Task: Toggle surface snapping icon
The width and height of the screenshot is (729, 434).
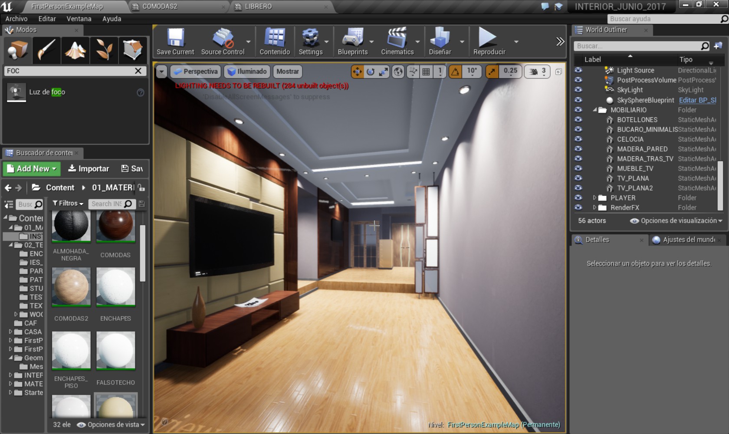Action: pos(413,72)
